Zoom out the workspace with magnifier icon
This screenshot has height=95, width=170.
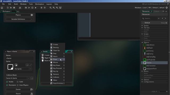[x=50, y=8]
